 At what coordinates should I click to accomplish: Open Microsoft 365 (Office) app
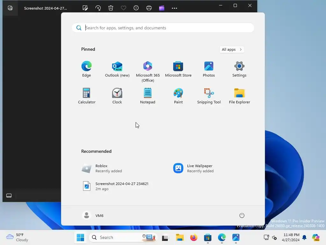pos(148,72)
